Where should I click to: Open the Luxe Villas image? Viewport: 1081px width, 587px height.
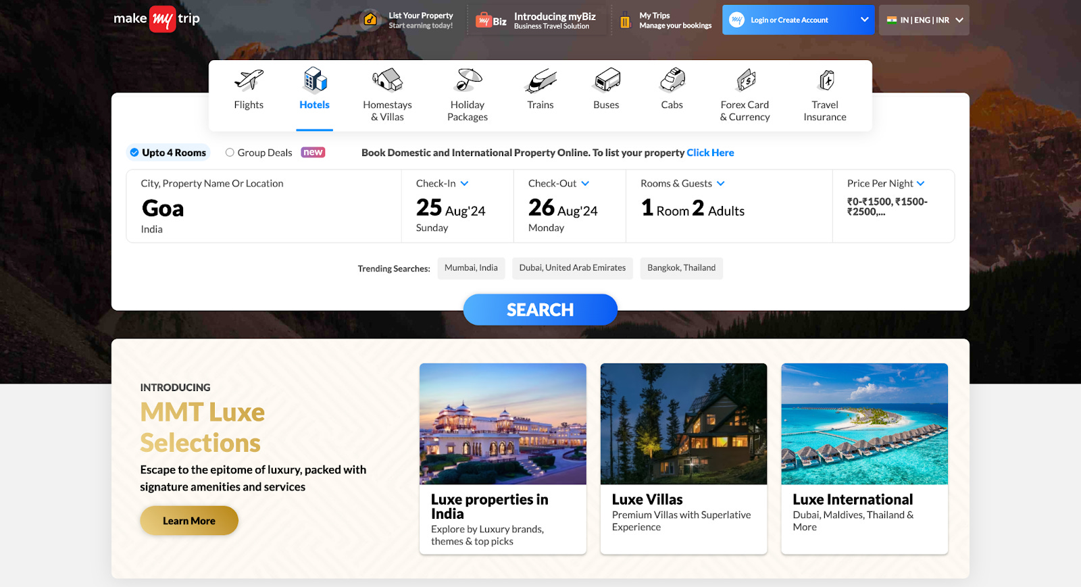coord(684,424)
